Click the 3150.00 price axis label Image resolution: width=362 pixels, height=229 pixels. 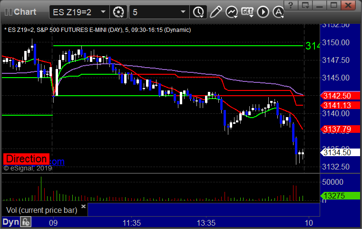click(336, 42)
